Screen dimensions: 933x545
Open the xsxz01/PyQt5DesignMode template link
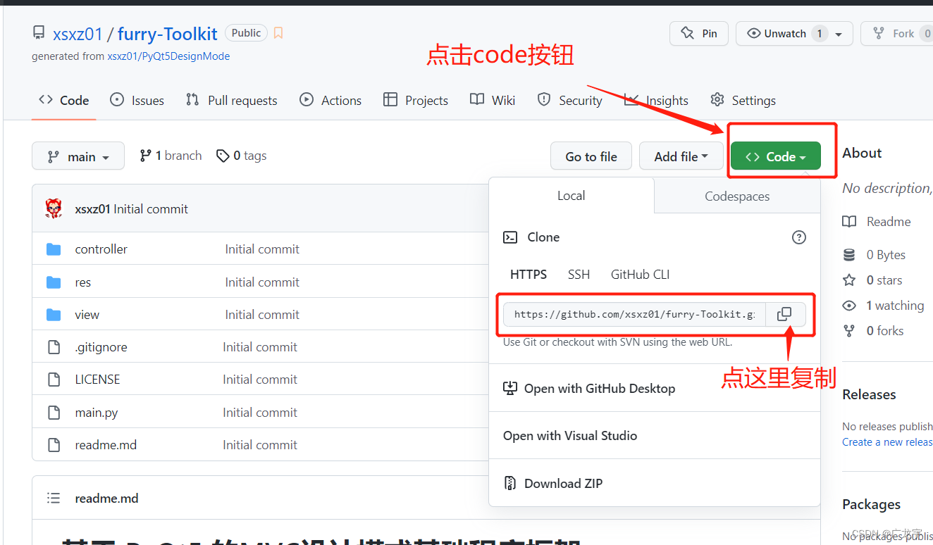(168, 56)
